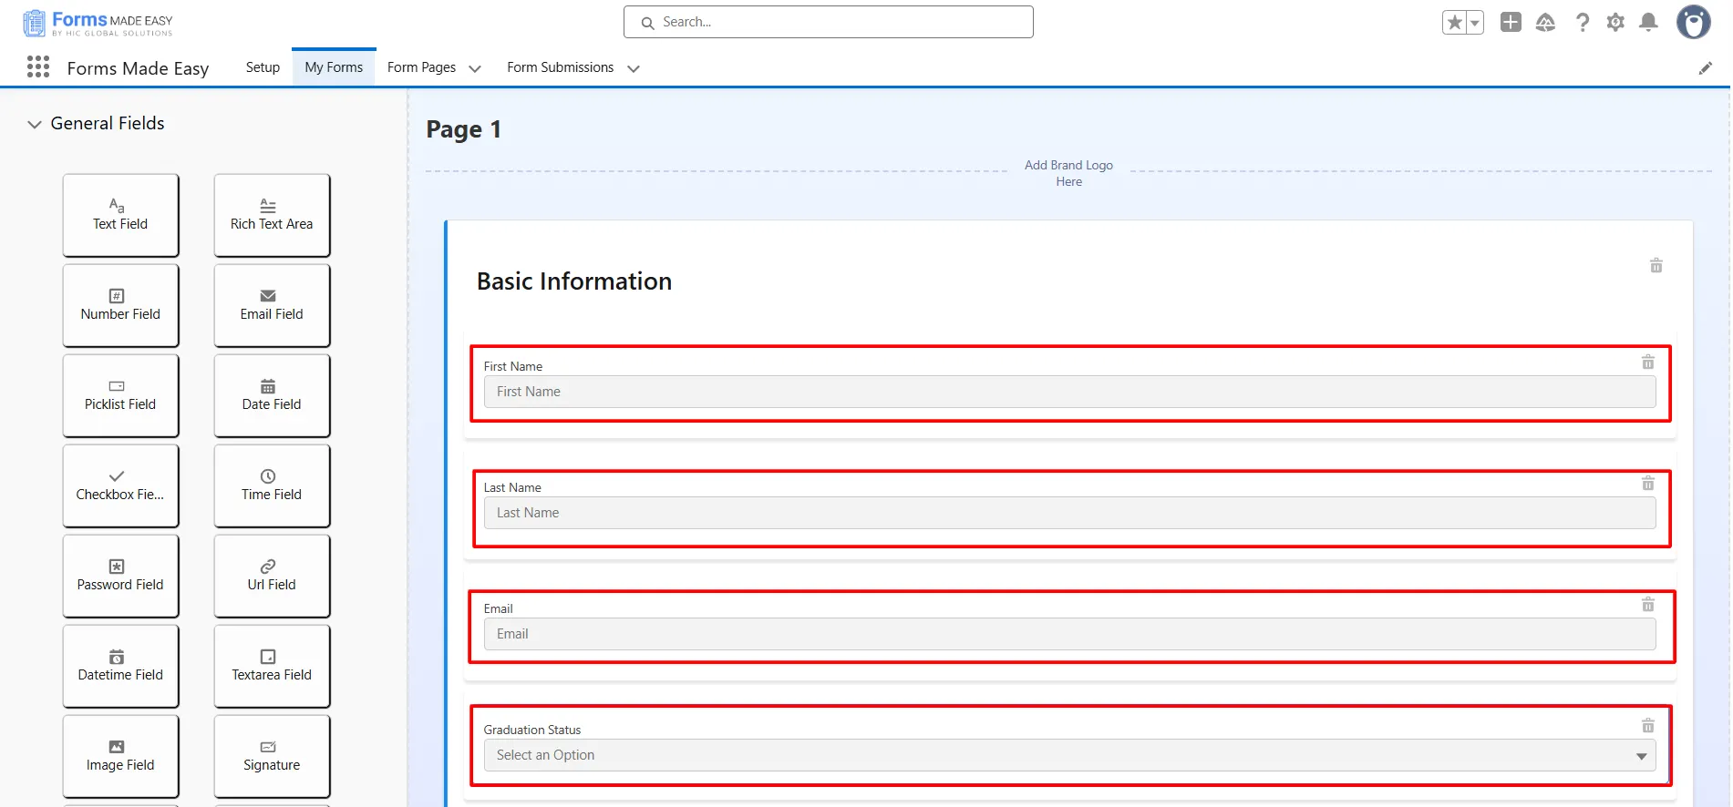Expand the Form Pages tab menu chevron
The image size is (1733, 807).
[x=475, y=68]
